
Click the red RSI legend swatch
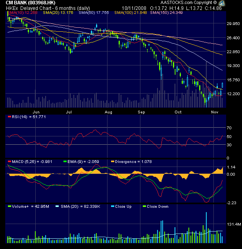(x=10, y=117)
